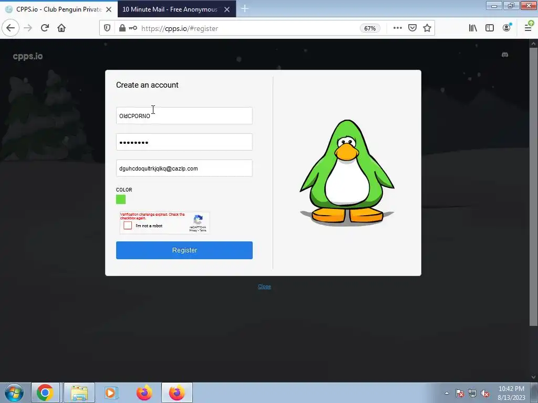Click the green penguin preview image
The width and height of the screenshot is (538, 403).
[x=347, y=172]
